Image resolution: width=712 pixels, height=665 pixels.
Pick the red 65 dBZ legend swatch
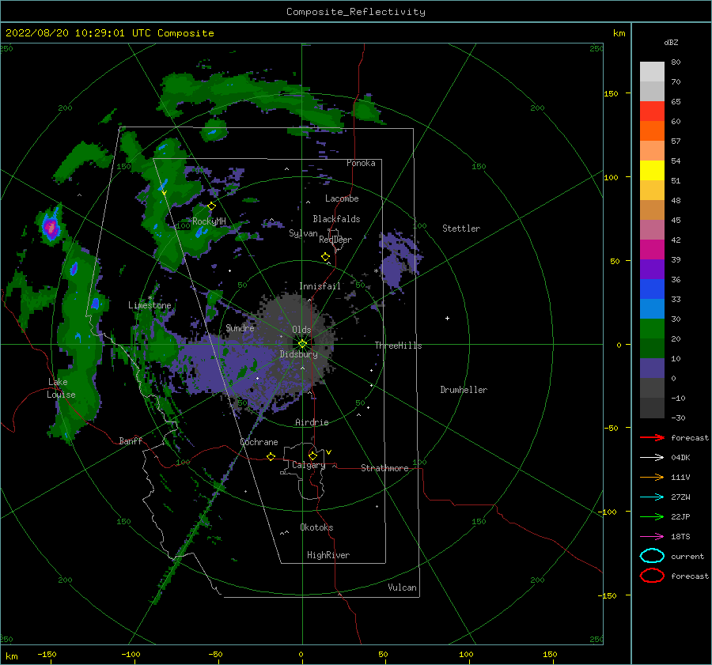pyautogui.click(x=652, y=111)
